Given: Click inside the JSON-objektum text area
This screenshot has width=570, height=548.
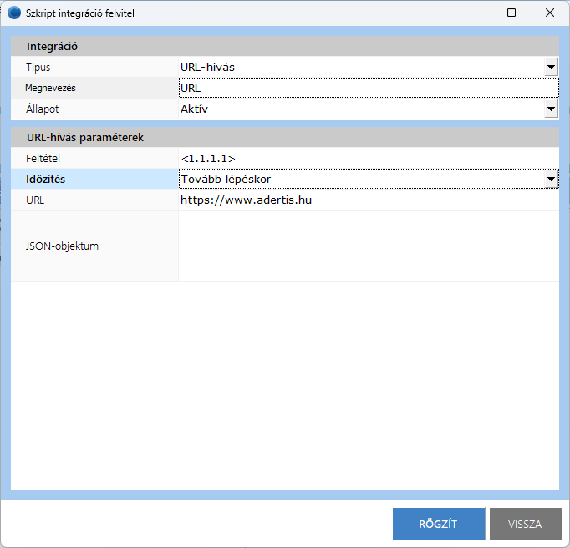Looking at the screenshot, I should 368,246.
